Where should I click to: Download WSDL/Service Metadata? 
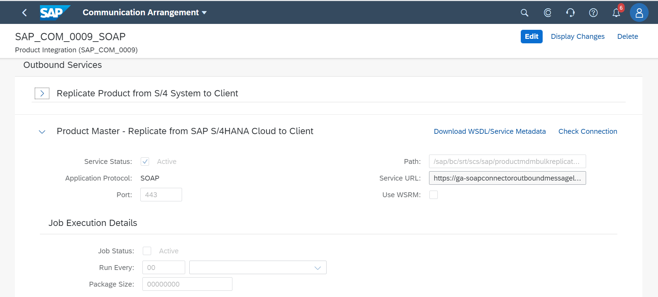coord(490,131)
